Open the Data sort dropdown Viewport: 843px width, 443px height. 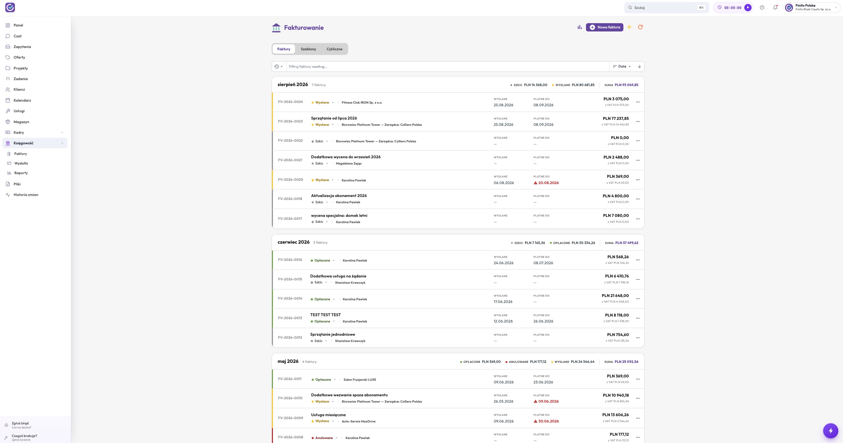[622, 67]
